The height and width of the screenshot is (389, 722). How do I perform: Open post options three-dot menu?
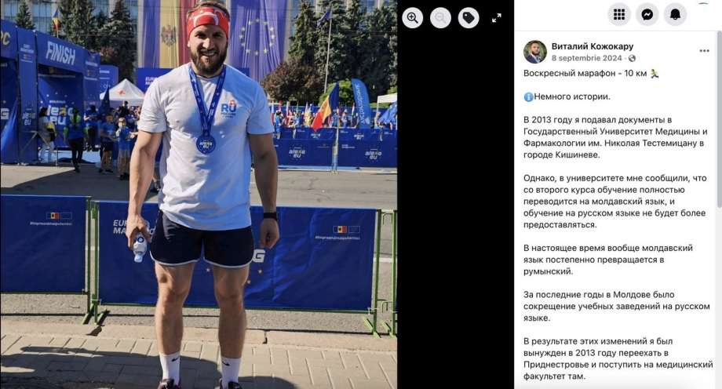pos(704,51)
